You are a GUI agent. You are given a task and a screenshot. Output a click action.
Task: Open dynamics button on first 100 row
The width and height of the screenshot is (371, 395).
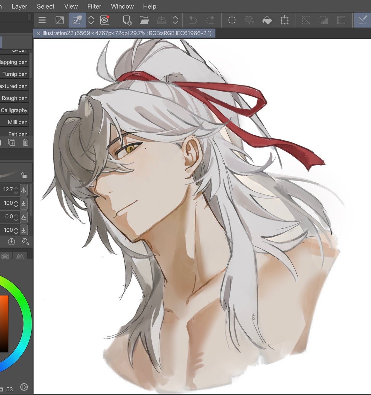[24, 203]
